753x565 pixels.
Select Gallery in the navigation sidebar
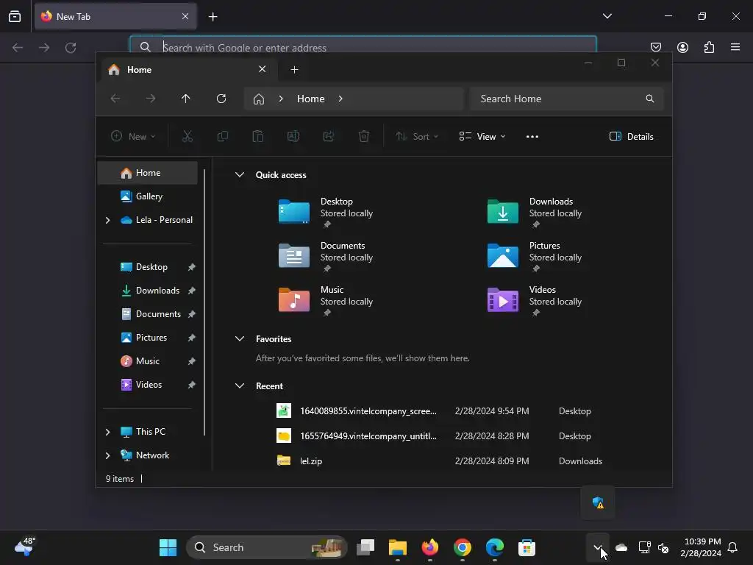click(x=147, y=196)
